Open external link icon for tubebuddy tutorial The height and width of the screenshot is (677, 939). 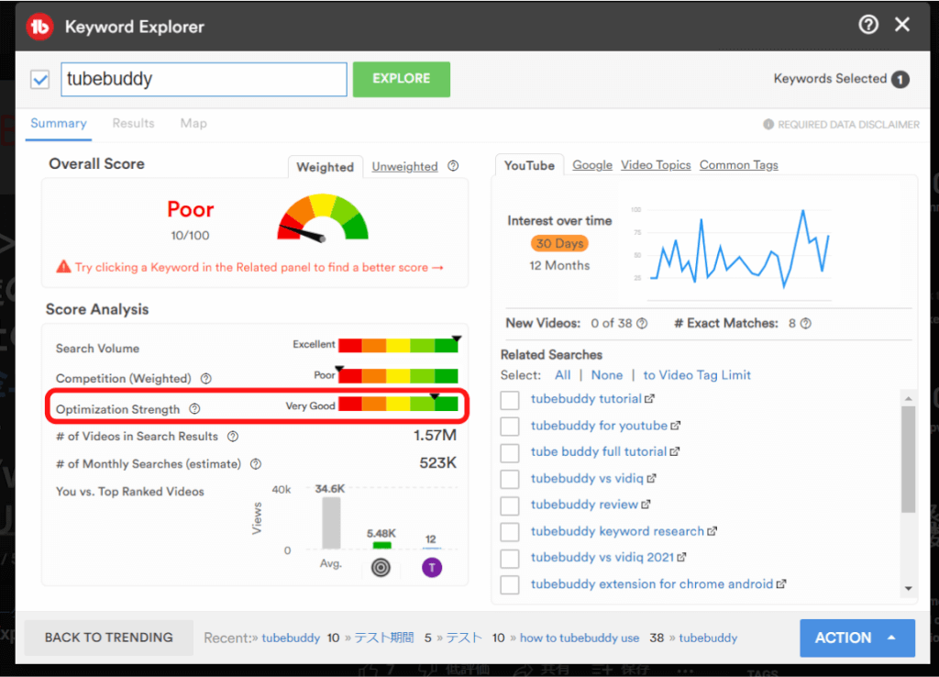(x=650, y=398)
